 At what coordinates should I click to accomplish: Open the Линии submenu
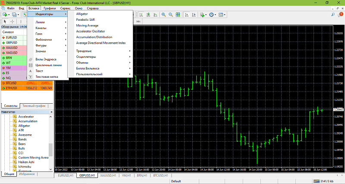[x=48, y=22]
